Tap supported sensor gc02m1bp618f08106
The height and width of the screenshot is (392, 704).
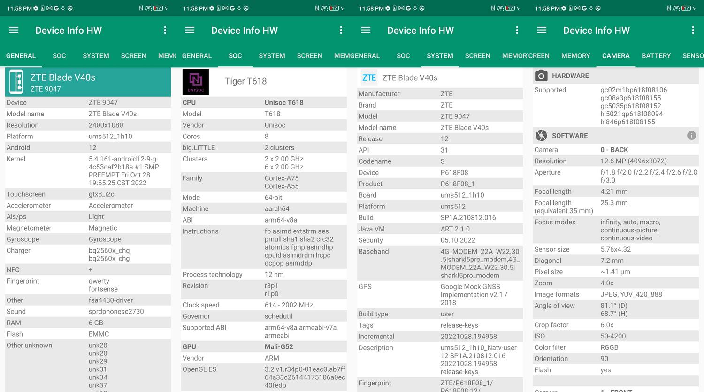(634, 90)
